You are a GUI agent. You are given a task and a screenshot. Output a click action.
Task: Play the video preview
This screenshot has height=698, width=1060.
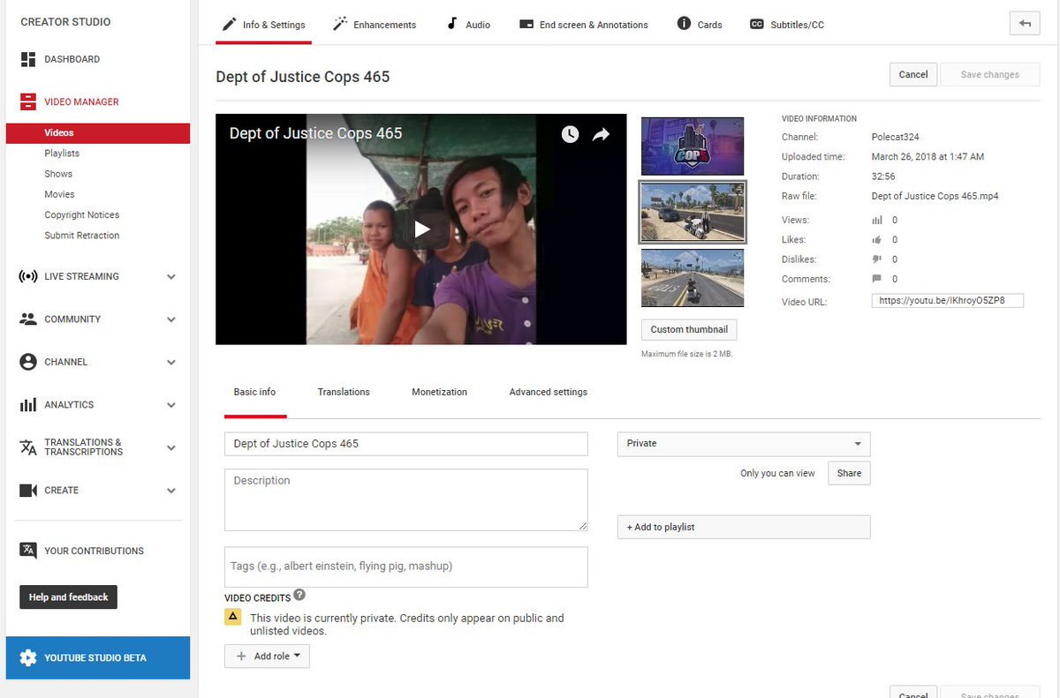pos(421,229)
